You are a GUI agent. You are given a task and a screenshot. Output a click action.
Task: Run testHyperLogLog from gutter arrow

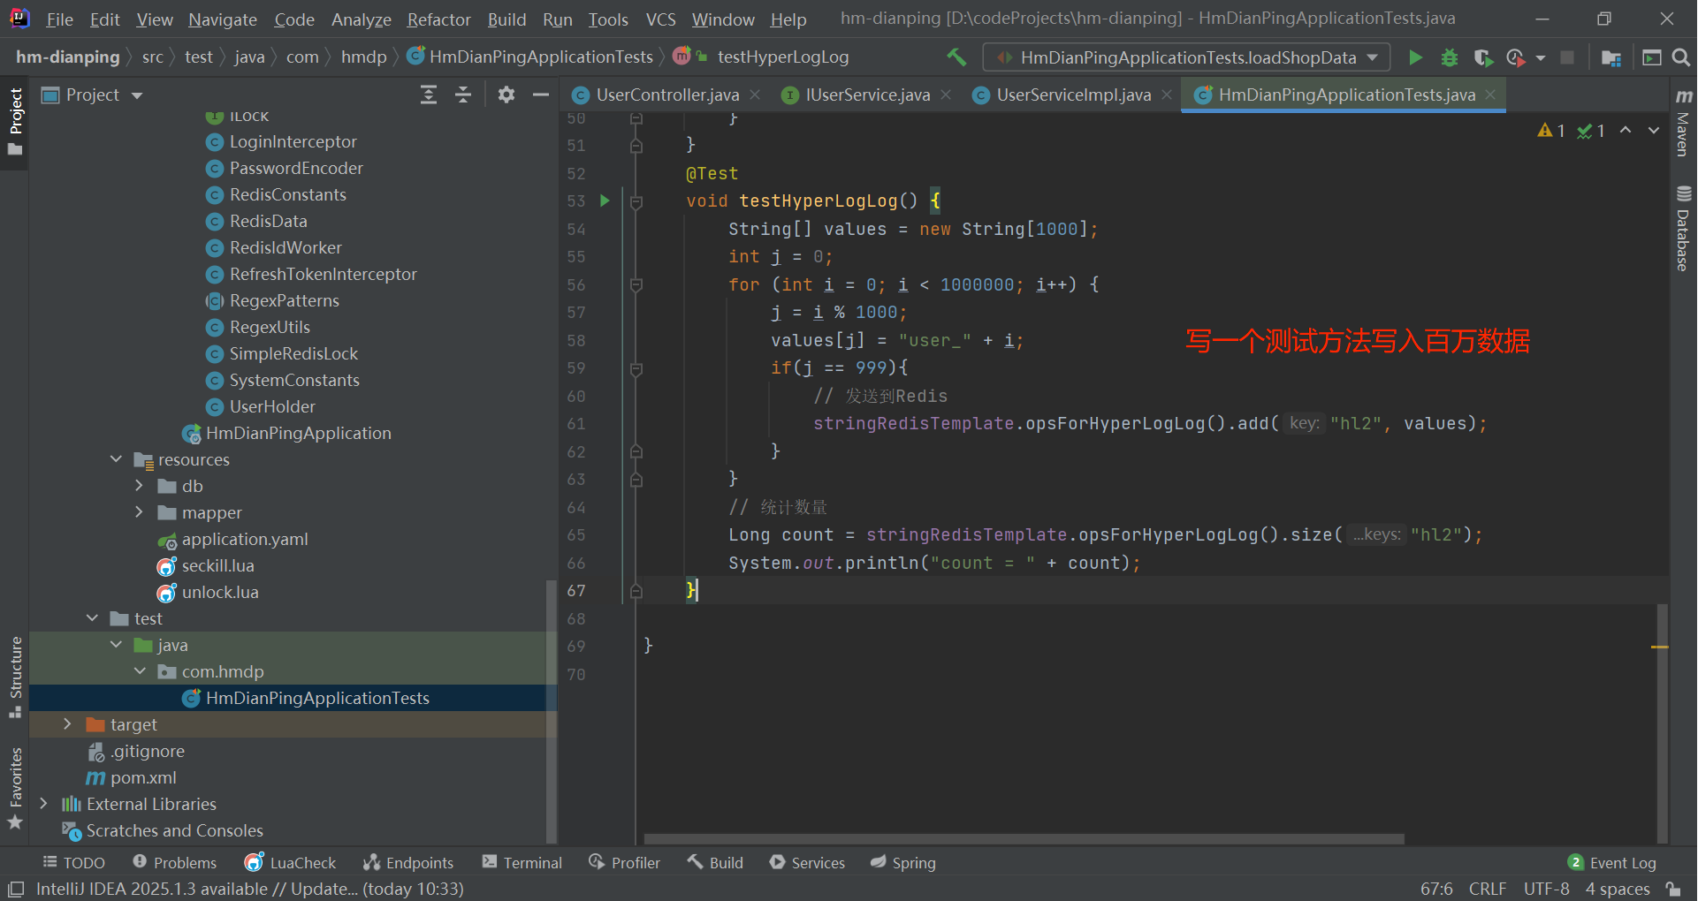tap(605, 201)
